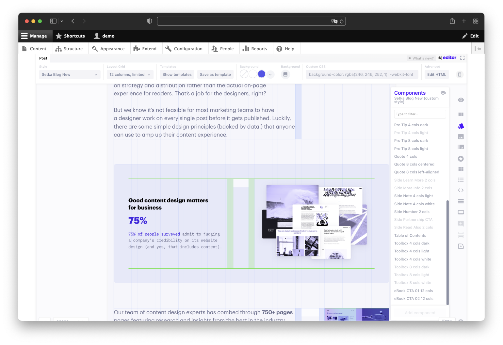Click the lists icon in the right toolbar
Image resolution: width=503 pixels, height=345 pixels.
461,180
